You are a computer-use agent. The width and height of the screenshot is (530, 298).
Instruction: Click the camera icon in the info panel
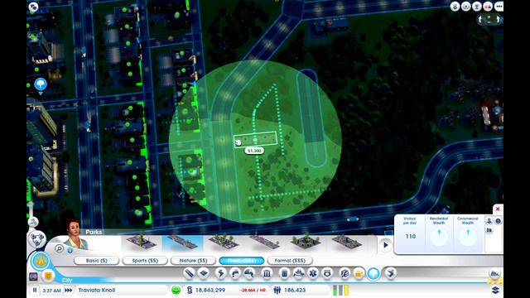click(489, 230)
